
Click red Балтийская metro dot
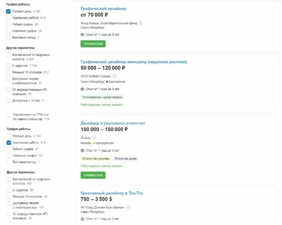107,82
